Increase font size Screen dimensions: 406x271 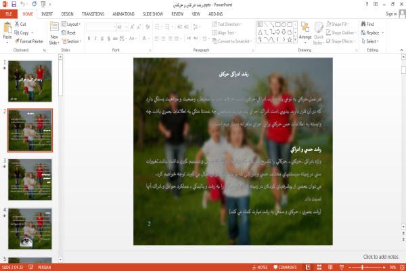click(133, 26)
